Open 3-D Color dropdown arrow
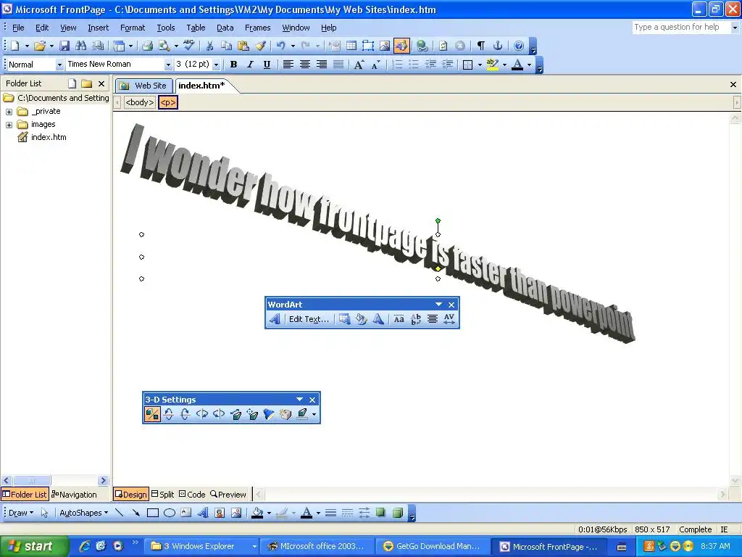The height and width of the screenshot is (557, 742). (x=314, y=414)
